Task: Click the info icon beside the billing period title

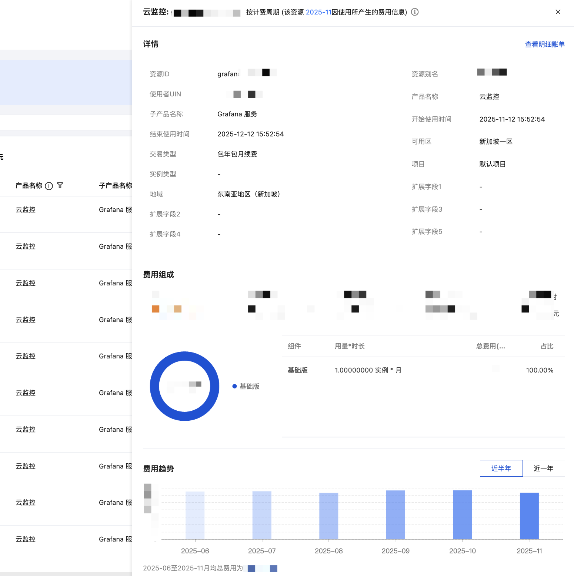Action: 415,12
